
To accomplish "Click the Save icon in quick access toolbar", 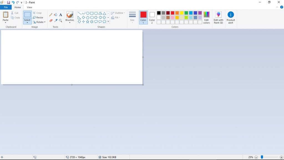I will 8,2.
